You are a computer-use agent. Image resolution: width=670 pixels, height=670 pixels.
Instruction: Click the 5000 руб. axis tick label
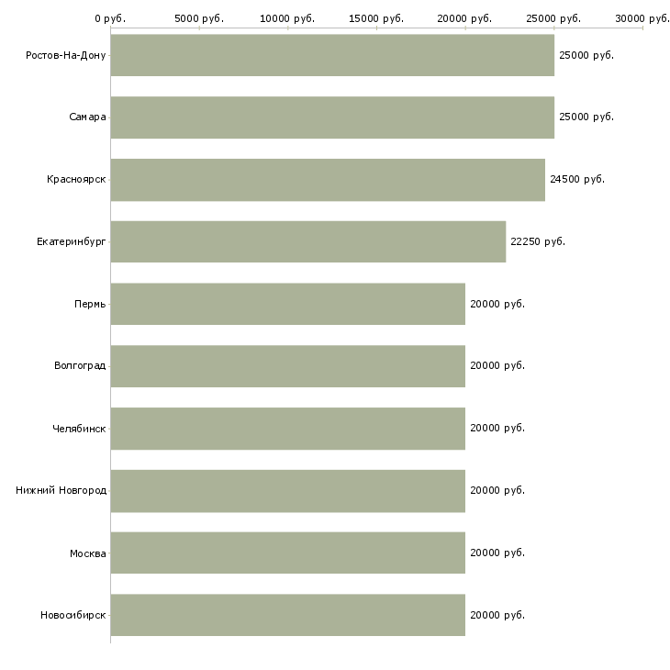tap(198, 18)
